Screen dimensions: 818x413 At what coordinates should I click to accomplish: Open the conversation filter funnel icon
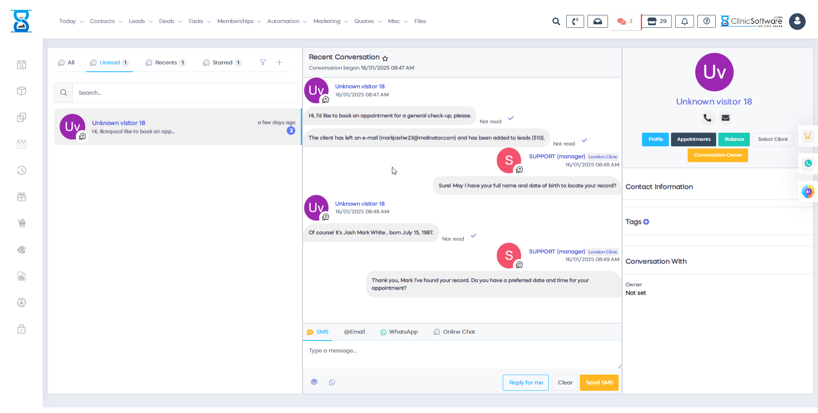click(x=263, y=63)
